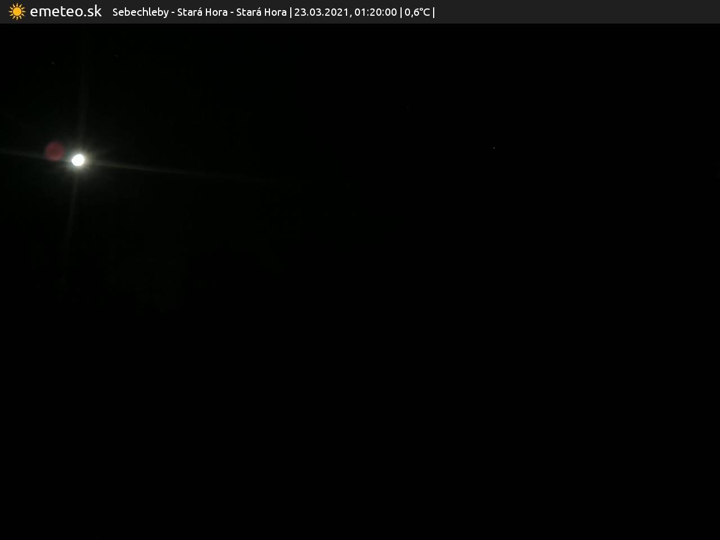Click the empty right side of header bar

point(579,12)
